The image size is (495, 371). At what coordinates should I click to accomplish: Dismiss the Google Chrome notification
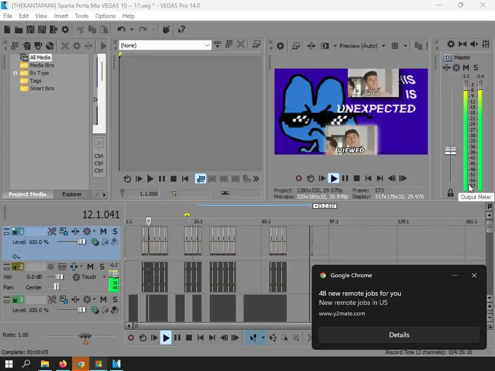click(474, 275)
